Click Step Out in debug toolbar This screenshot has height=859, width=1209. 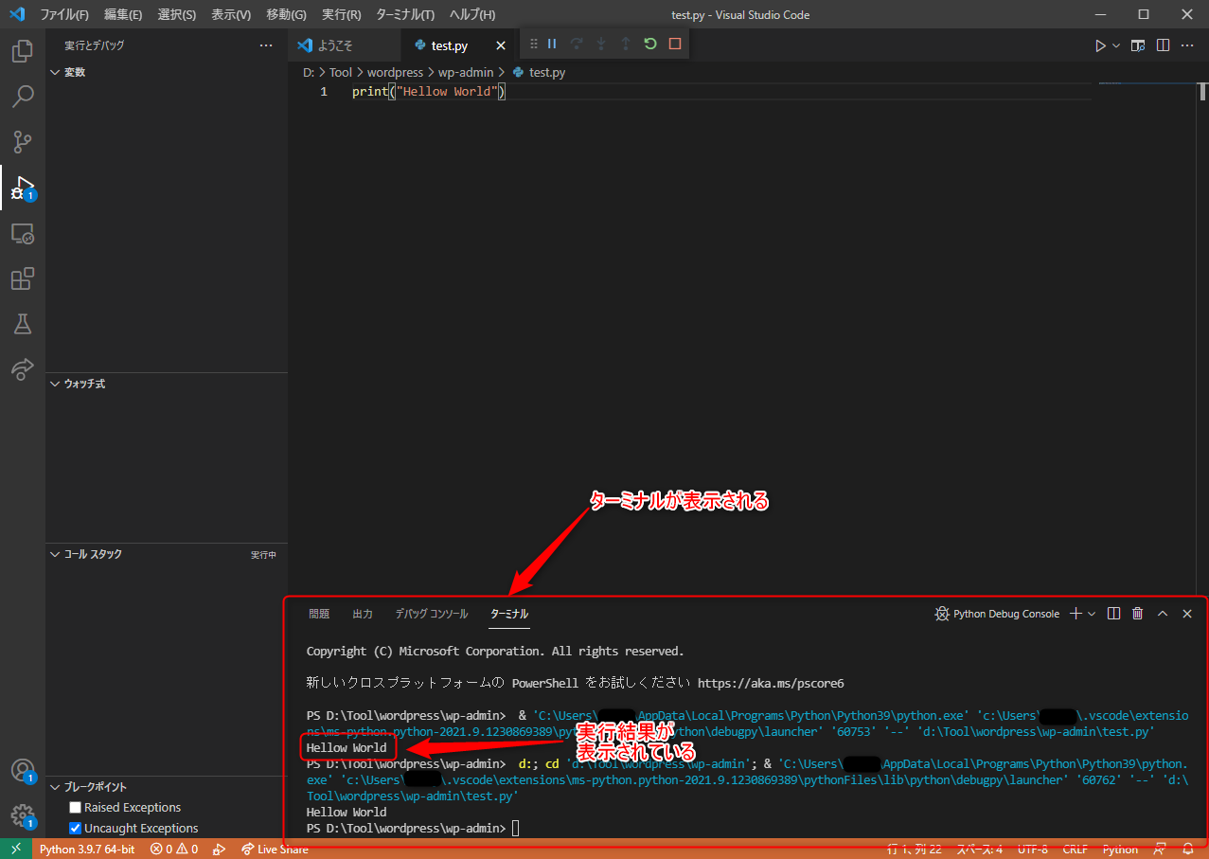[626, 44]
